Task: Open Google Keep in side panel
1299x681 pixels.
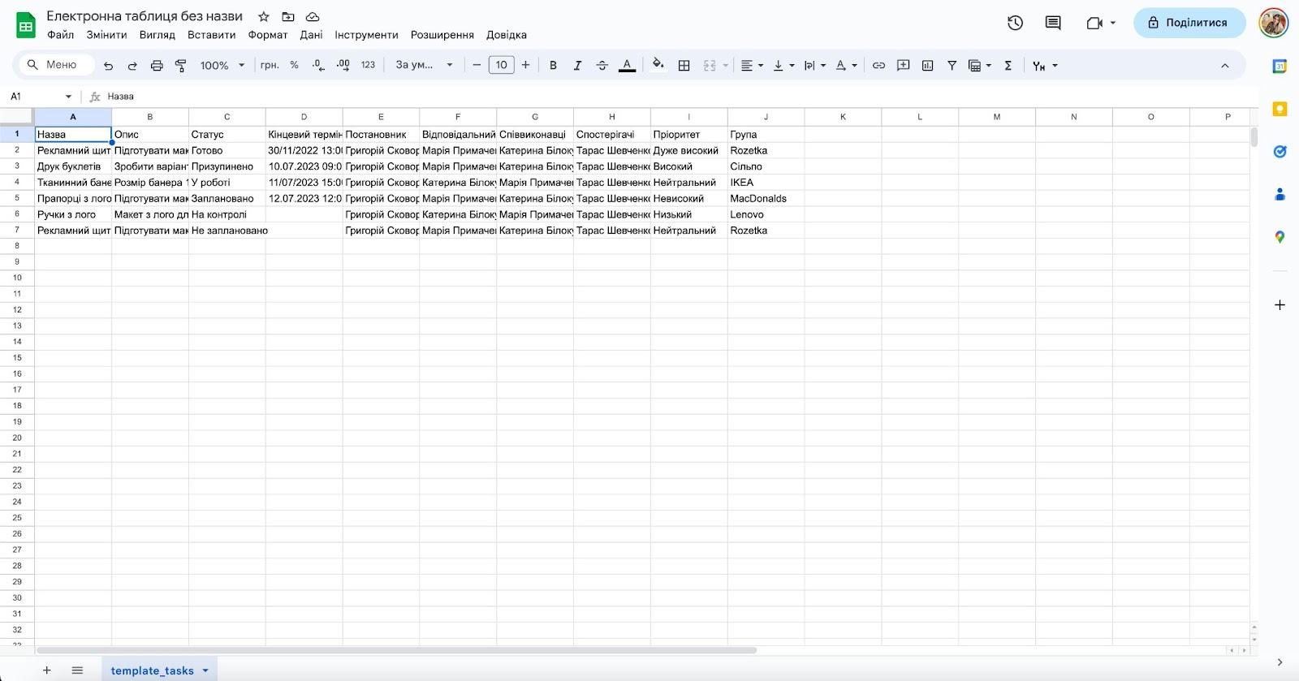Action: coord(1280,109)
